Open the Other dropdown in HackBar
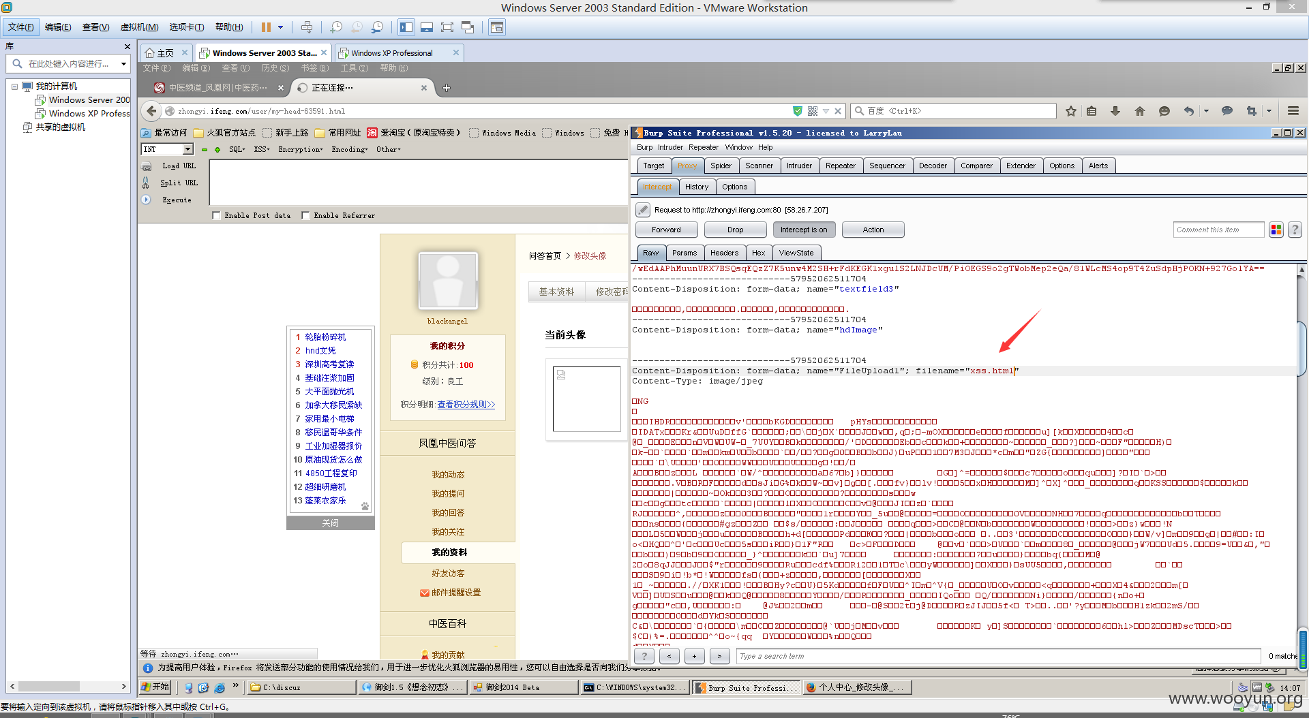This screenshot has width=1309, height=718. 389,150
